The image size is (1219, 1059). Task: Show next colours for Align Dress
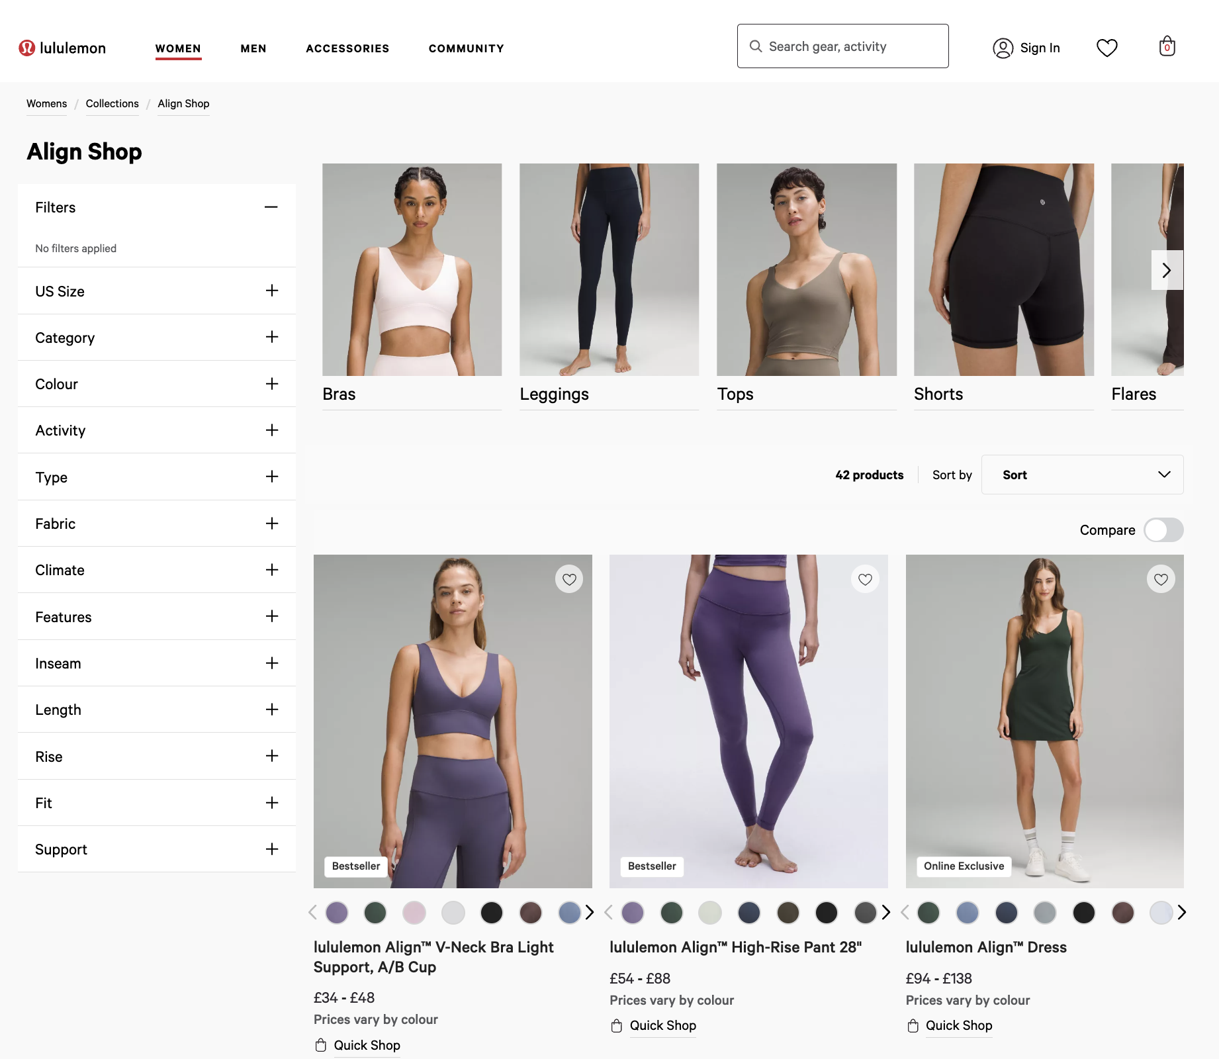coord(1182,912)
